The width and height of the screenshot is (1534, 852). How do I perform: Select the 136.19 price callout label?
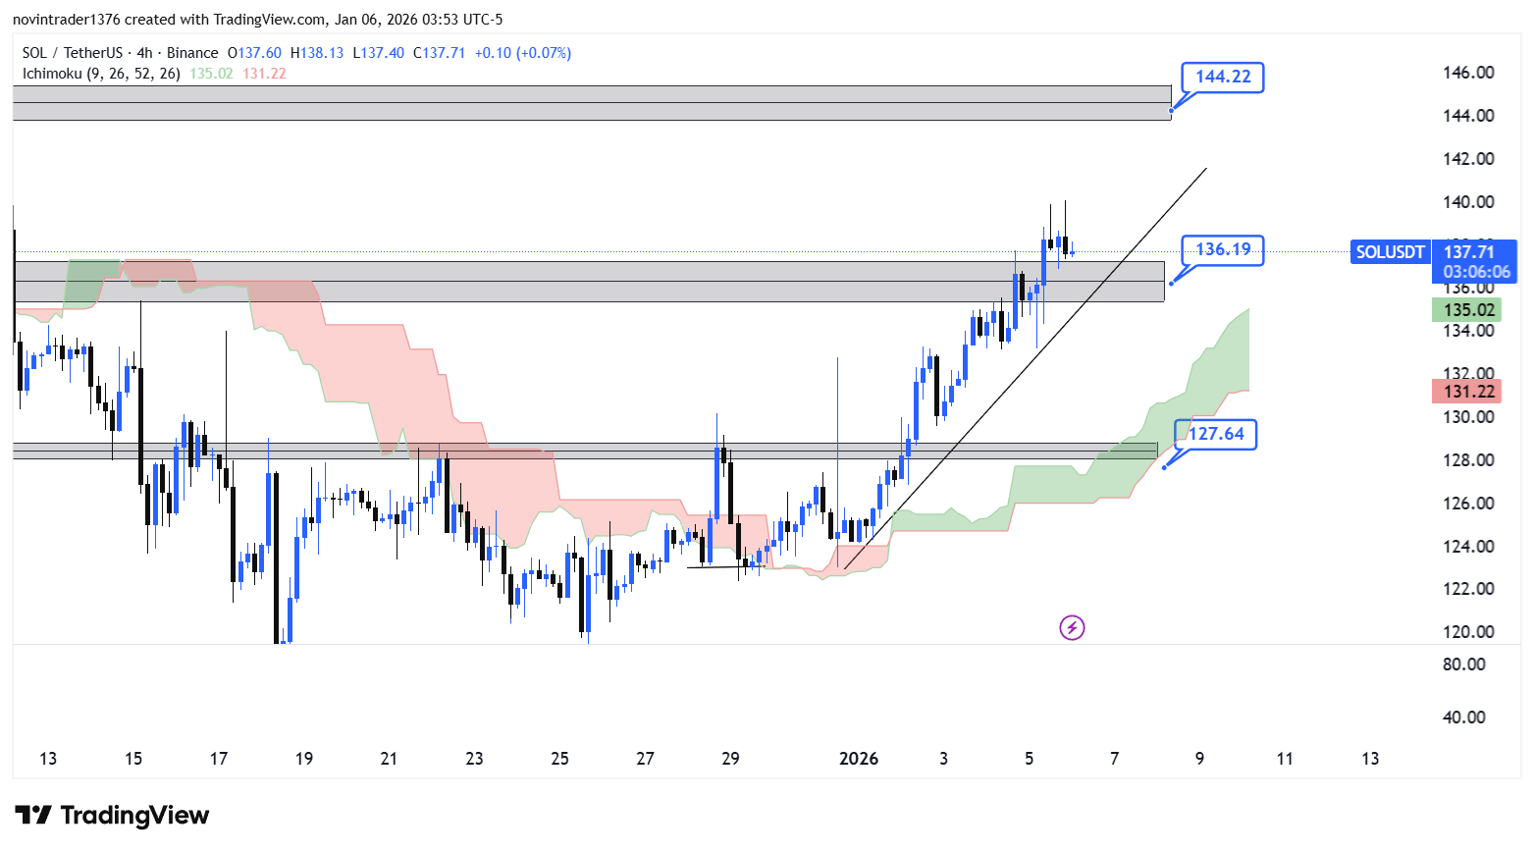pos(1222,249)
